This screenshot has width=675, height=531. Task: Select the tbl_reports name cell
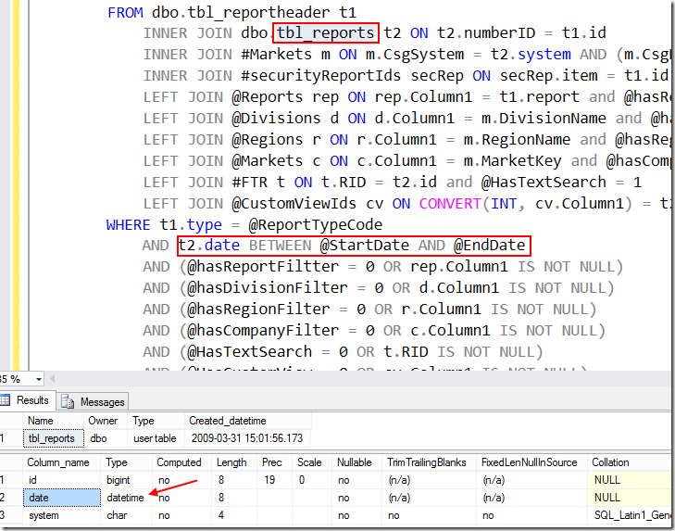(x=54, y=438)
